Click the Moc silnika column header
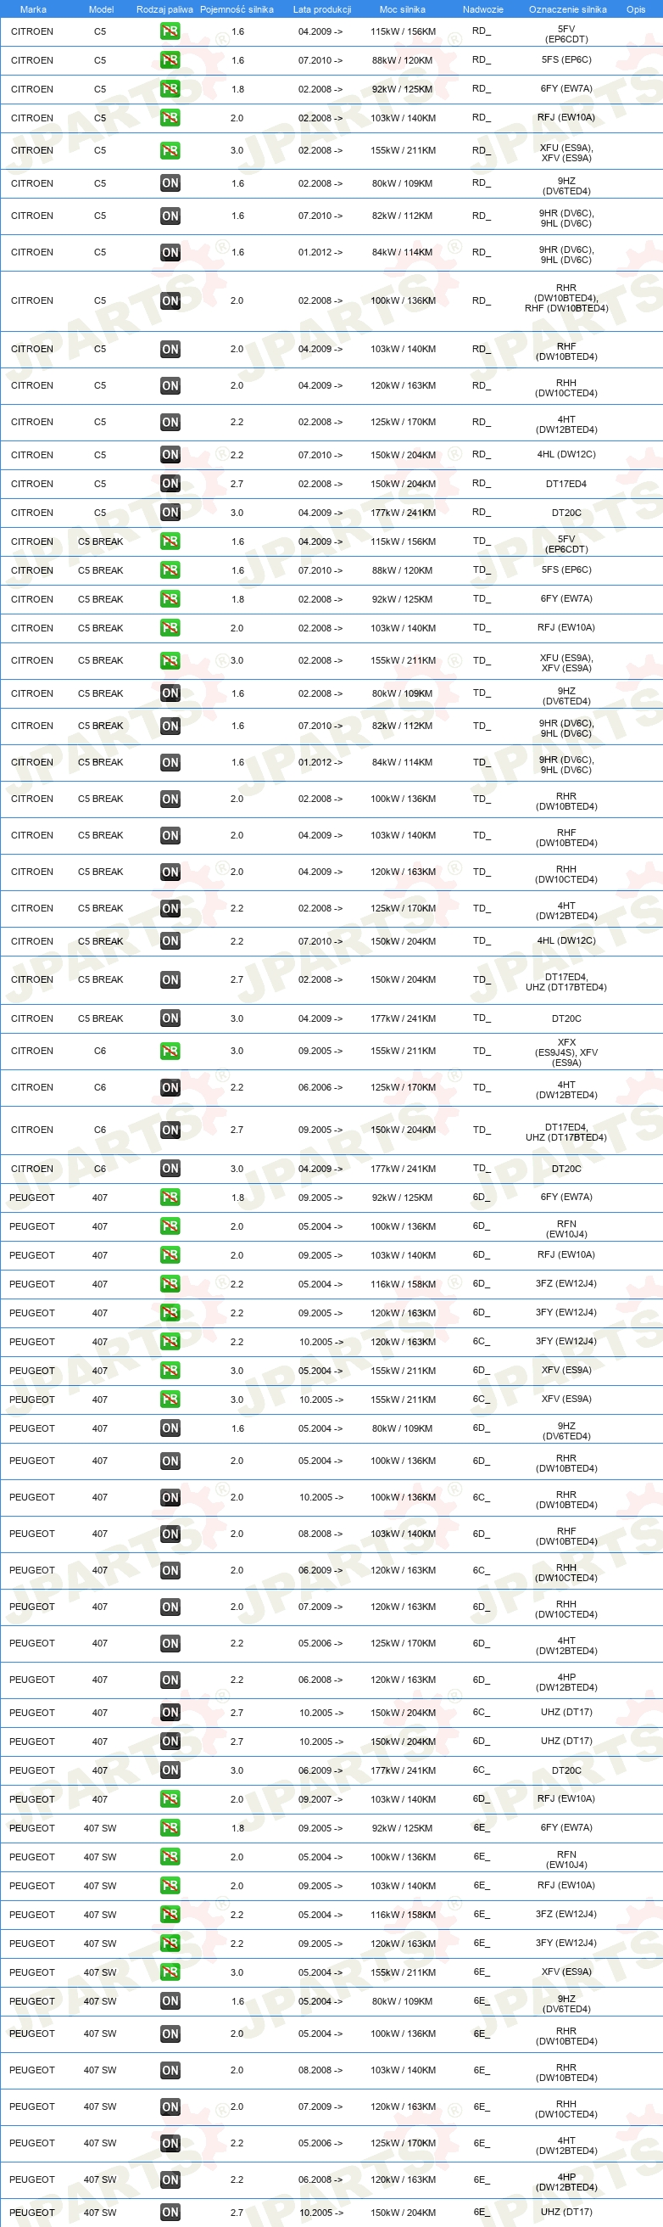Image resolution: width=663 pixels, height=2227 pixels. point(402,9)
